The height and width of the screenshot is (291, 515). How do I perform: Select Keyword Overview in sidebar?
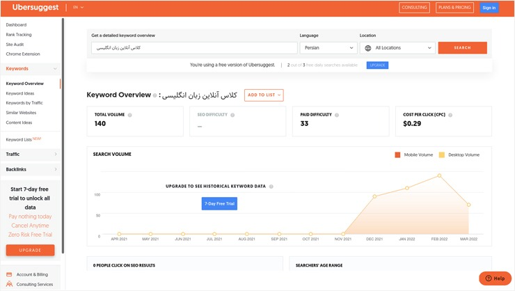click(x=24, y=84)
